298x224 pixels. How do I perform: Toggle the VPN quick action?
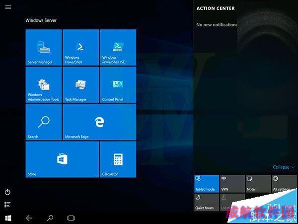pyautogui.click(x=232, y=184)
